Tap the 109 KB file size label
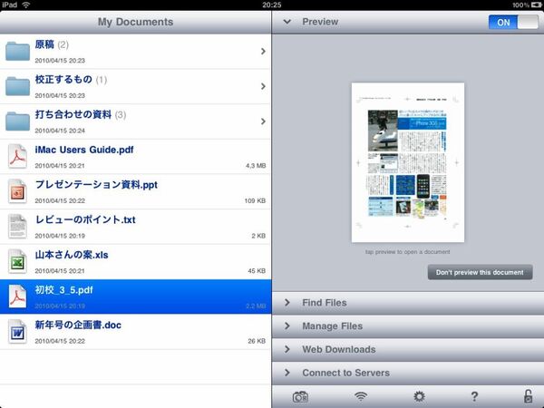Image resolution: width=544 pixels, height=408 pixels. (255, 201)
